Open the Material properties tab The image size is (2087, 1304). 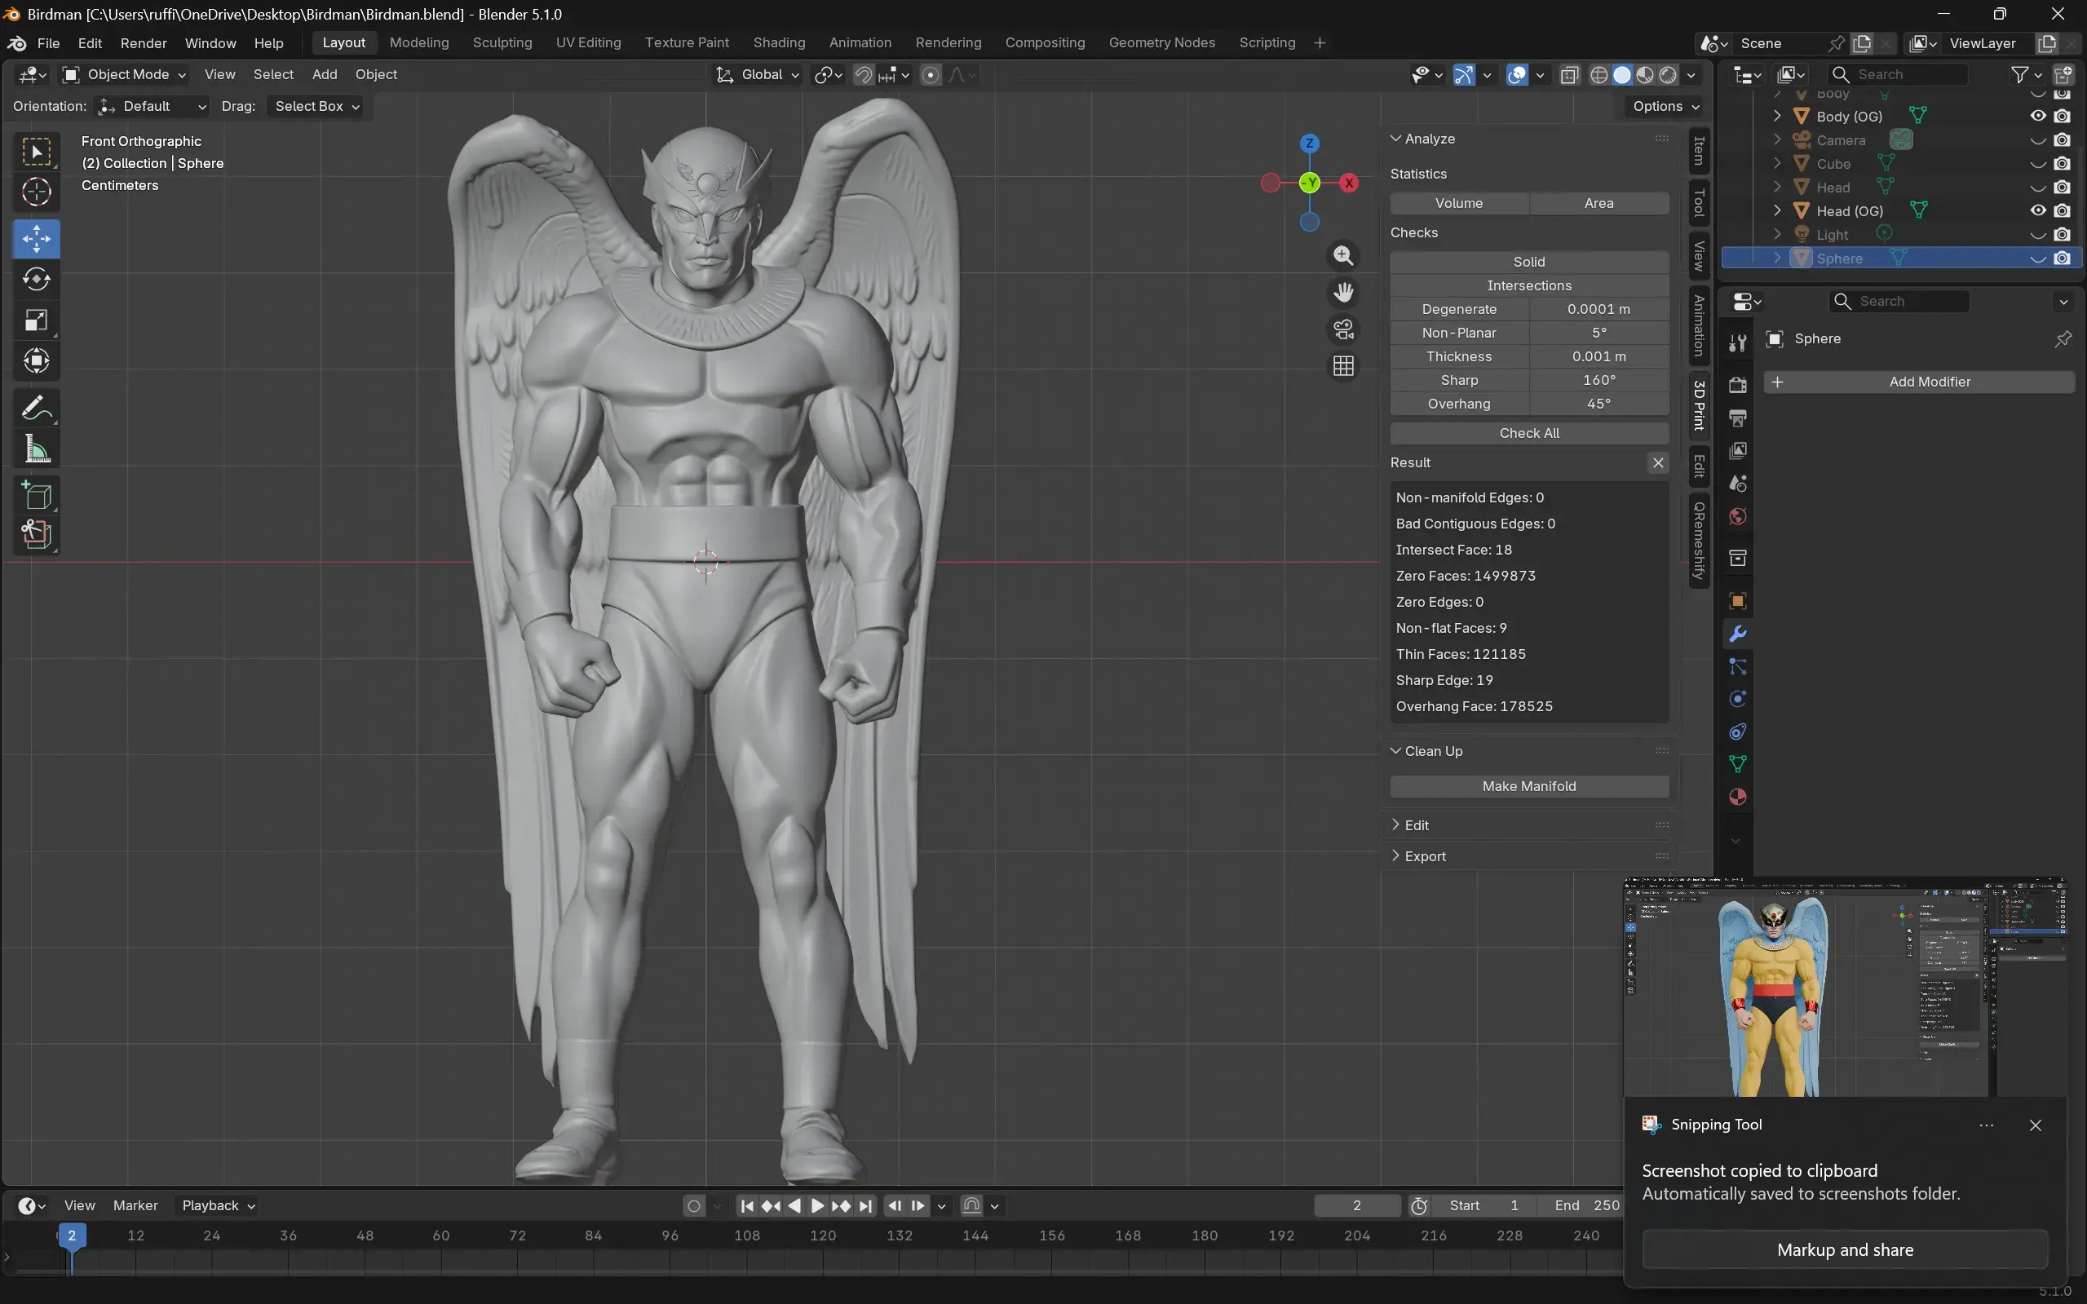(1738, 797)
